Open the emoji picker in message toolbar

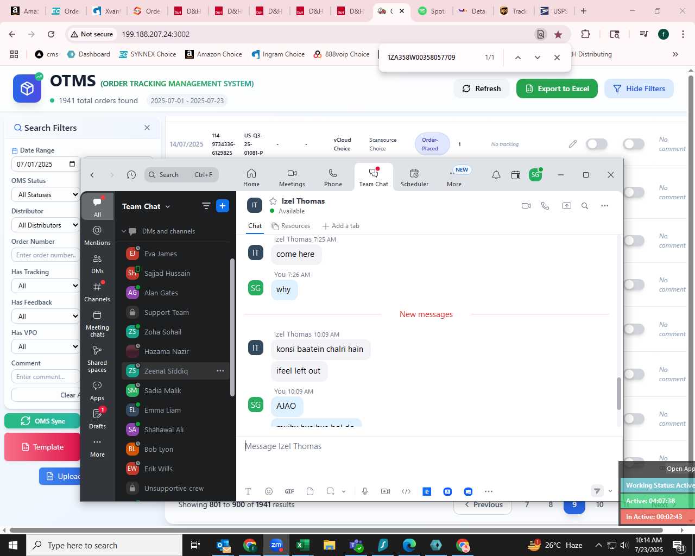pyautogui.click(x=269, y=491)
